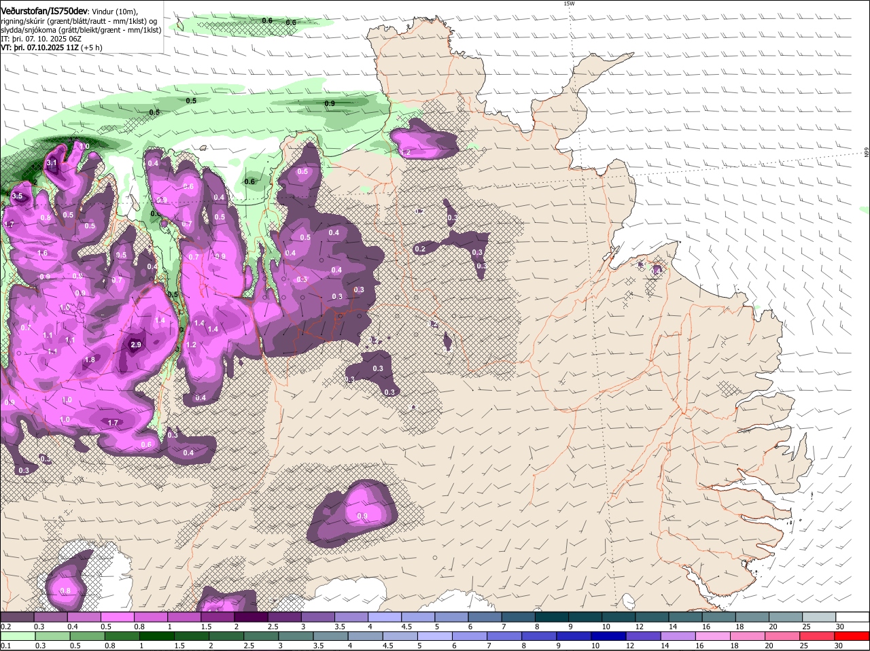
Task: Choose the upper scale swatch between 6 and 7
Action: coord(483,616)
